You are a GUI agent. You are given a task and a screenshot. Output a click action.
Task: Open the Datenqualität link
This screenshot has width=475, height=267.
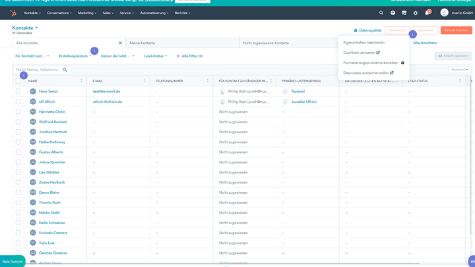click(370, 30)
